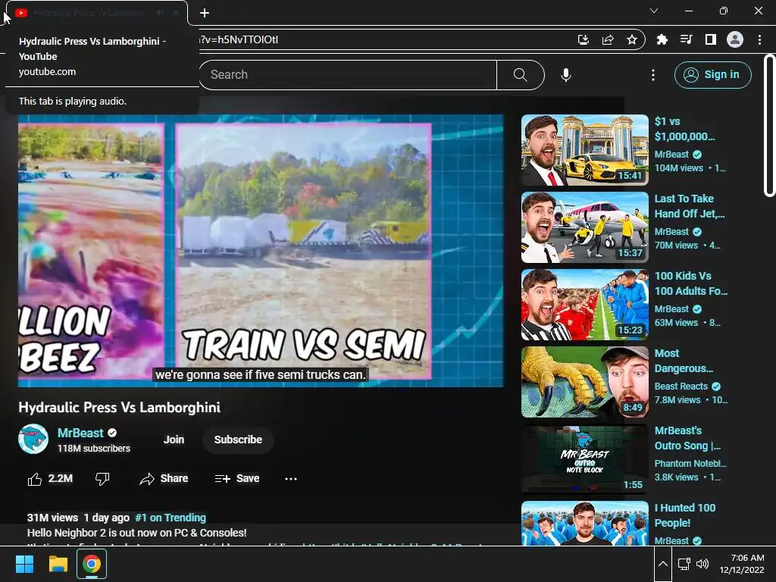Focus the YouTube Search field
Viewport: 776px width, 582px height.
coord(348,75)
